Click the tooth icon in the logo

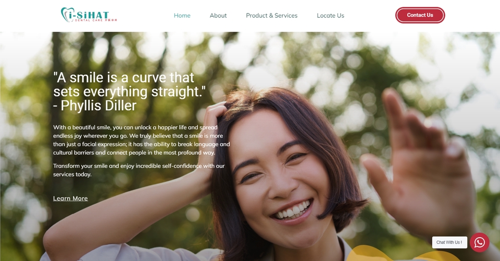(x=67, y=15)
